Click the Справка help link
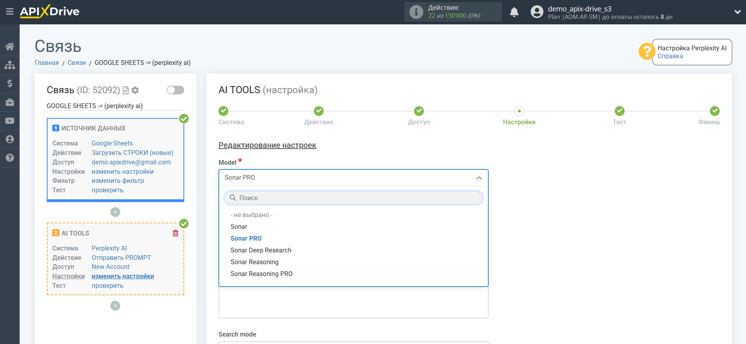This screenshot has width=746, height=344. [670, 56]
